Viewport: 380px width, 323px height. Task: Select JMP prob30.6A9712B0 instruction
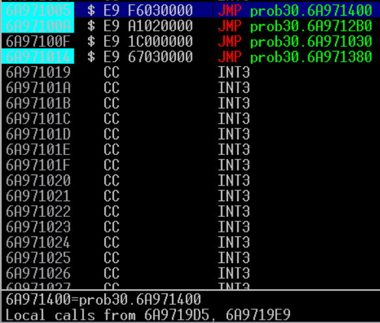295,26
